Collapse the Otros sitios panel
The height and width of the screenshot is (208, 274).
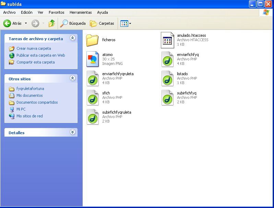pyautogui.click(x=72, y=79)
